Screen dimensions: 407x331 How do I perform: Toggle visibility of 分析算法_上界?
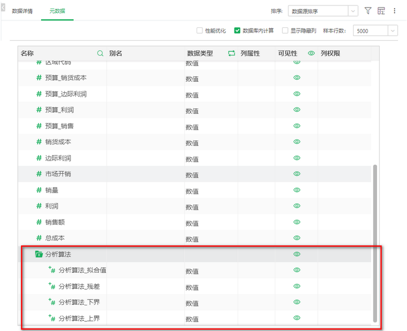pyautogui.click(x=296, y=318)
